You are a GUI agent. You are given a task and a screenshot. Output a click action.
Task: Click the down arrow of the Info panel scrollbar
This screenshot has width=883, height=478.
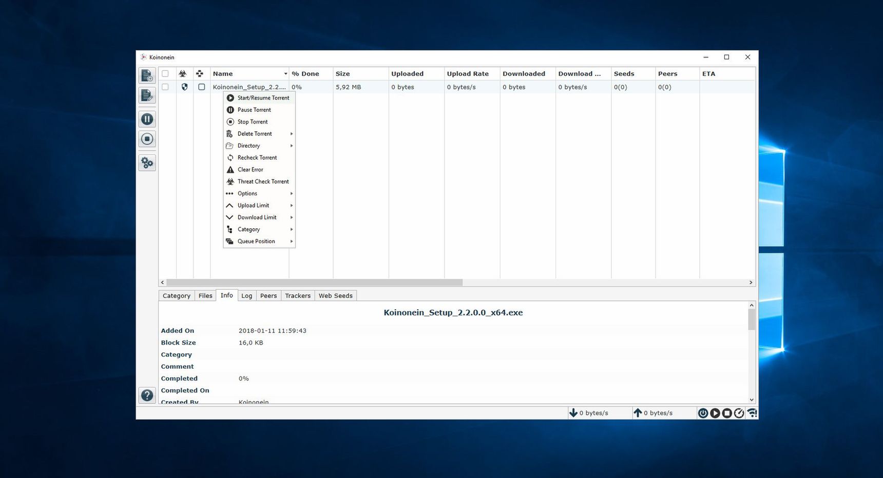tap(752, 400)
